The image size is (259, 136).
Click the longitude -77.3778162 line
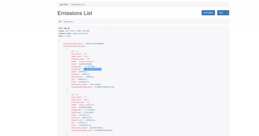point(83,110)
